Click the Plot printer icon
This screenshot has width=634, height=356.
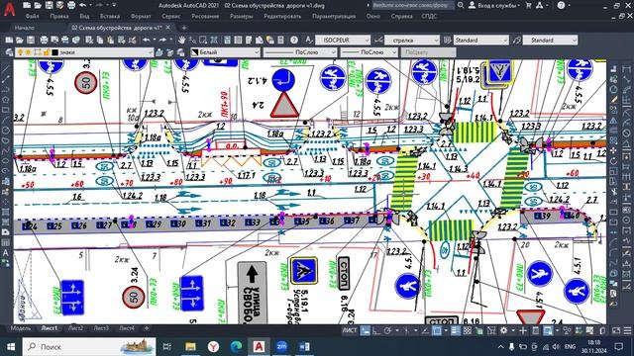[44, 40]
